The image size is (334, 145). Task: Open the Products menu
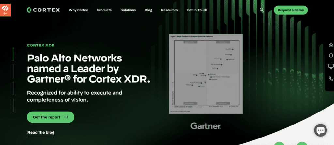pos(104,10)
